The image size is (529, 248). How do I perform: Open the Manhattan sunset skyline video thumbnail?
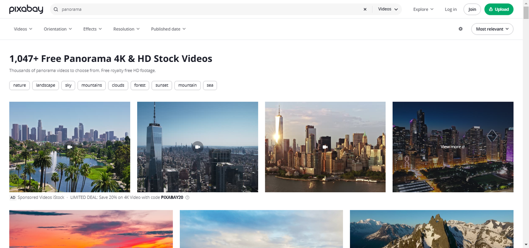(x=325, y=147)
